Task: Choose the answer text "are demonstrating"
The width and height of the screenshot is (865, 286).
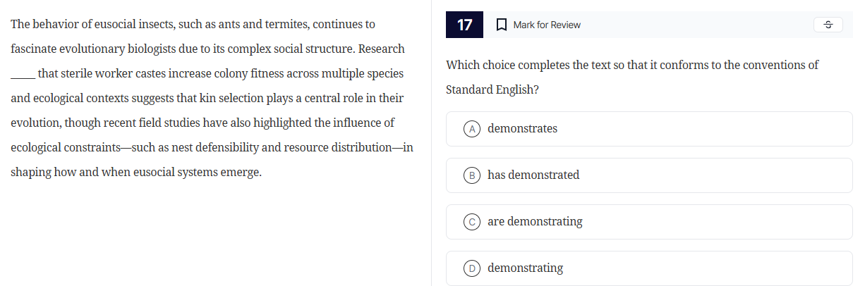Action: (535, 222)
